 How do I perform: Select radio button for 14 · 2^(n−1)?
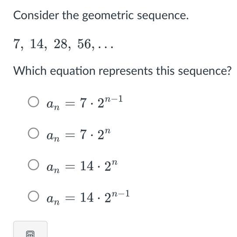pos(33,196)
